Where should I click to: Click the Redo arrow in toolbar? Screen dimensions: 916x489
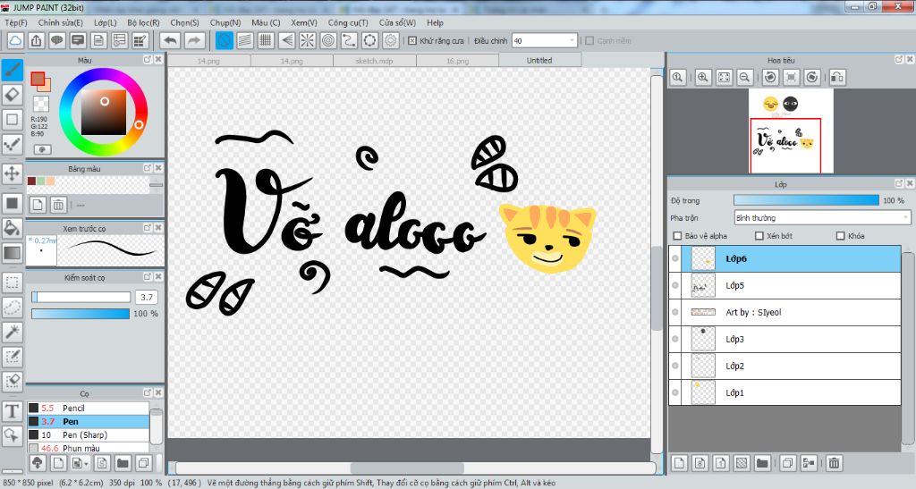pos(194,40)
